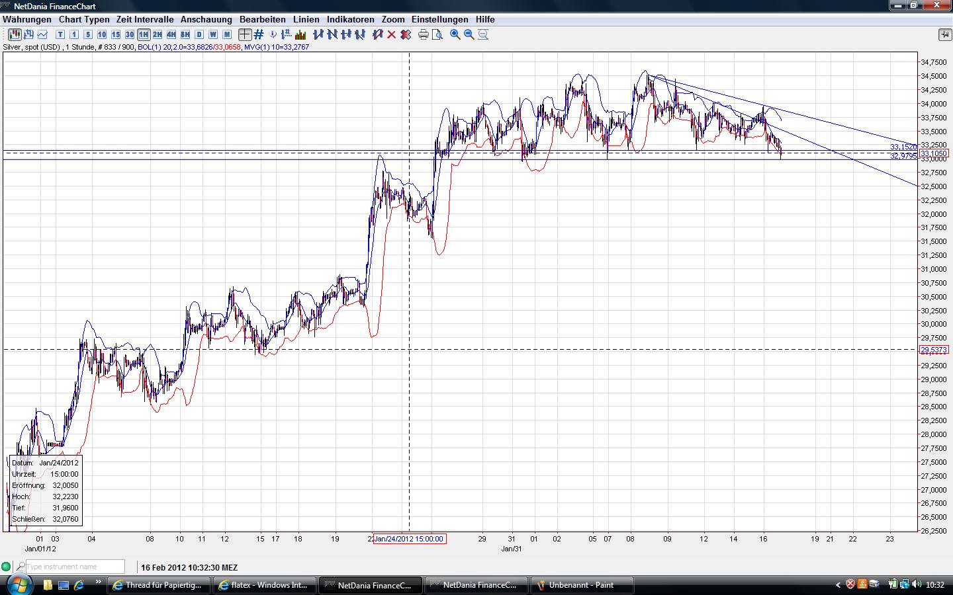Switch to monthly M interval
Viewport: 953px width, 595px height.
(227, 34)
